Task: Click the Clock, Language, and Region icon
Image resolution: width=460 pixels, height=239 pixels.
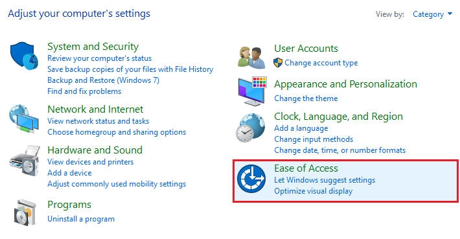Action: pos(251,128)
